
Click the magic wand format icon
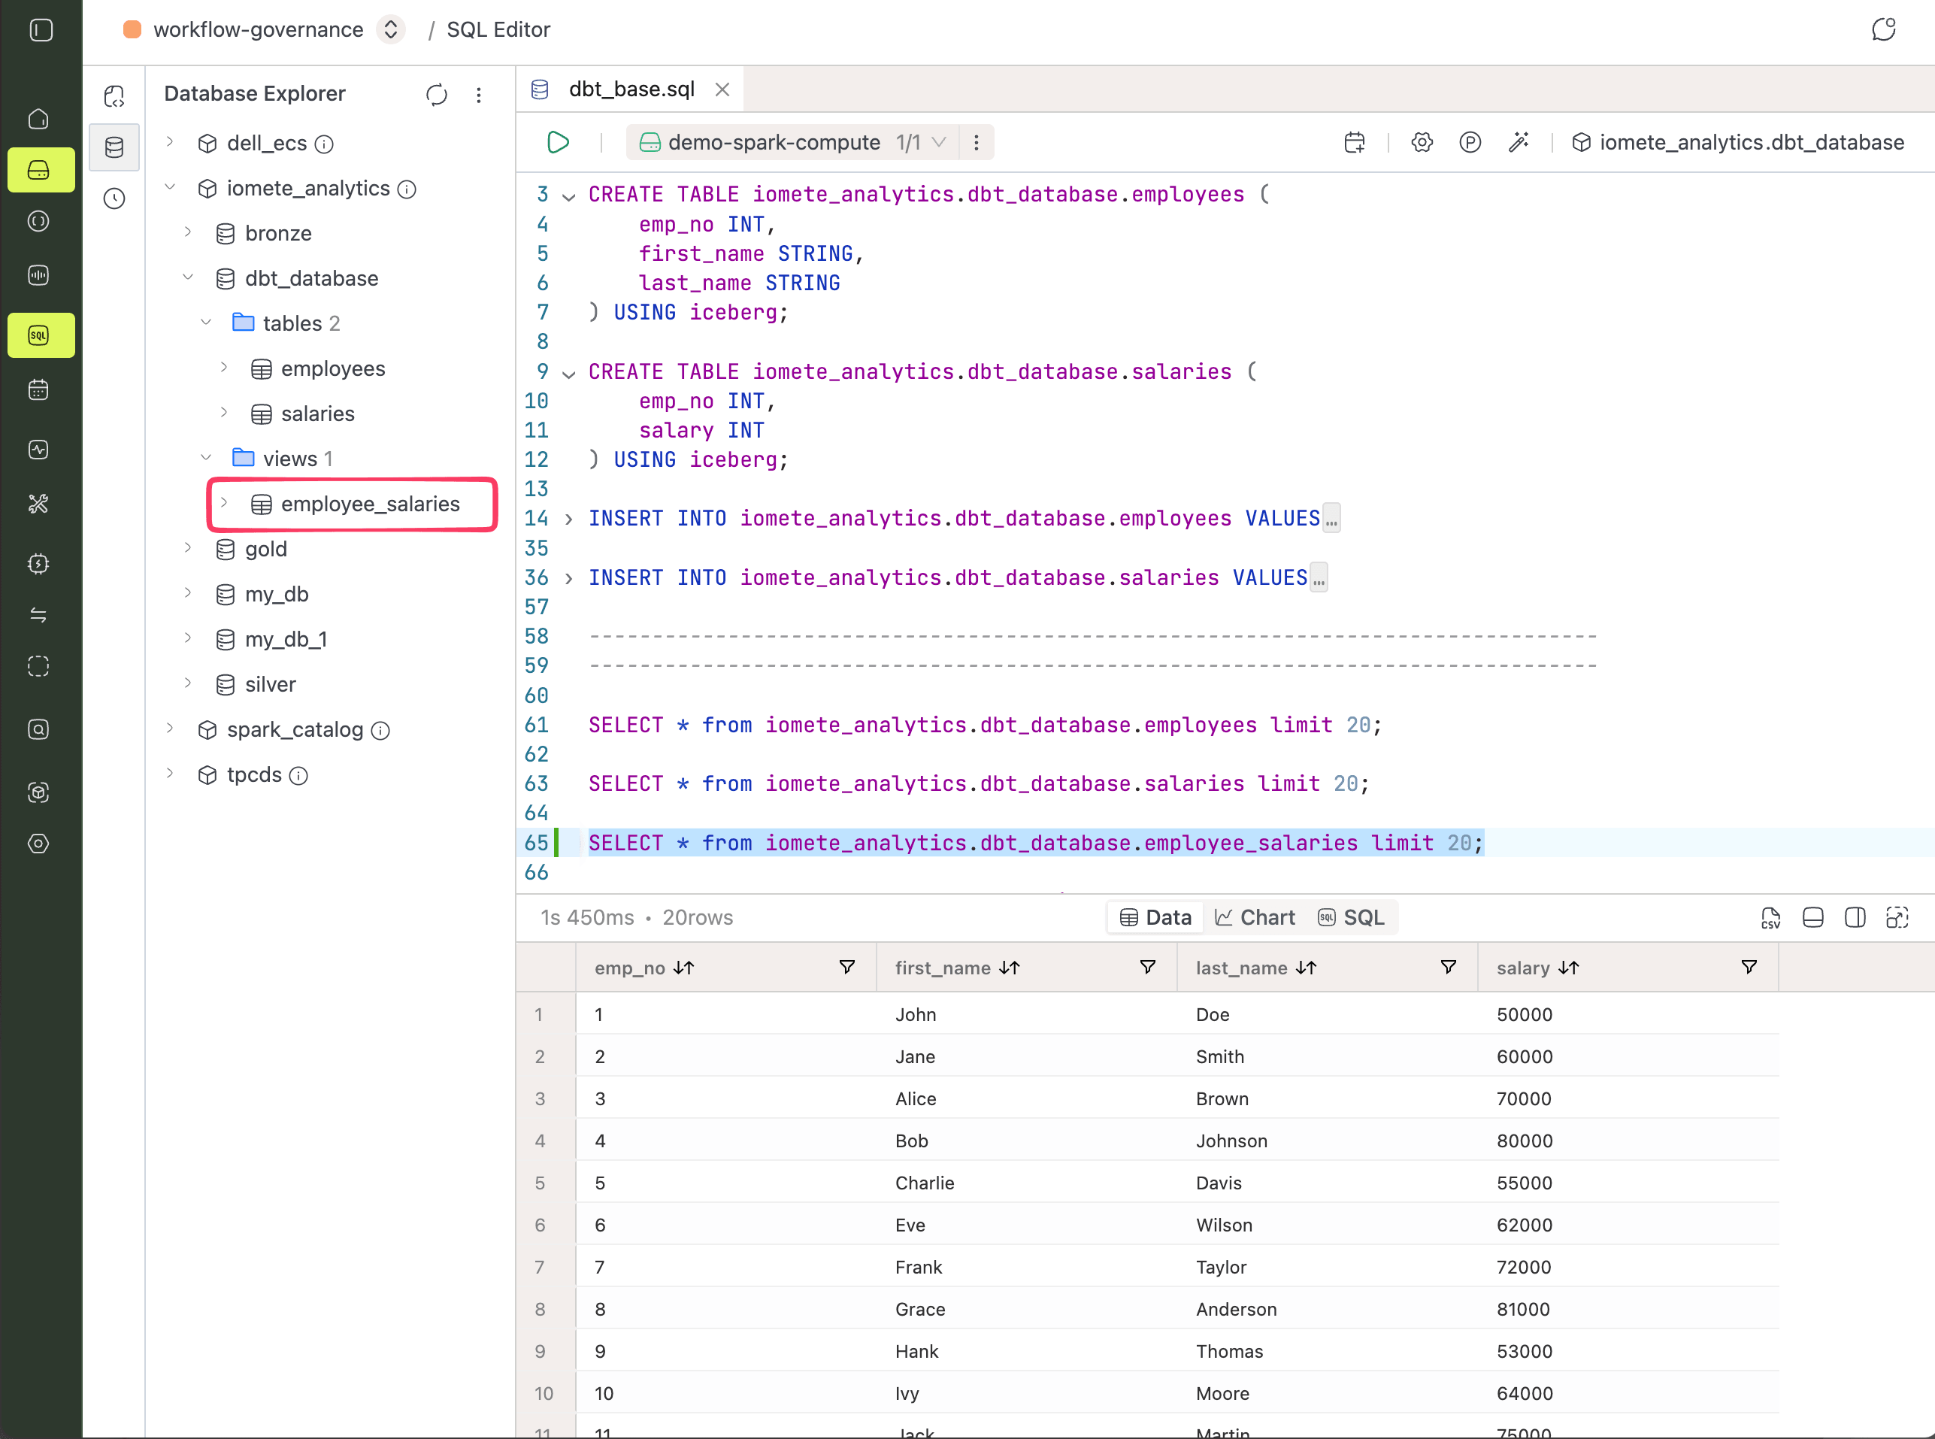point(1518,142)
